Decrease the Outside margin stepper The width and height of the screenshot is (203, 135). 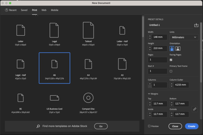(x=171, y=115)
